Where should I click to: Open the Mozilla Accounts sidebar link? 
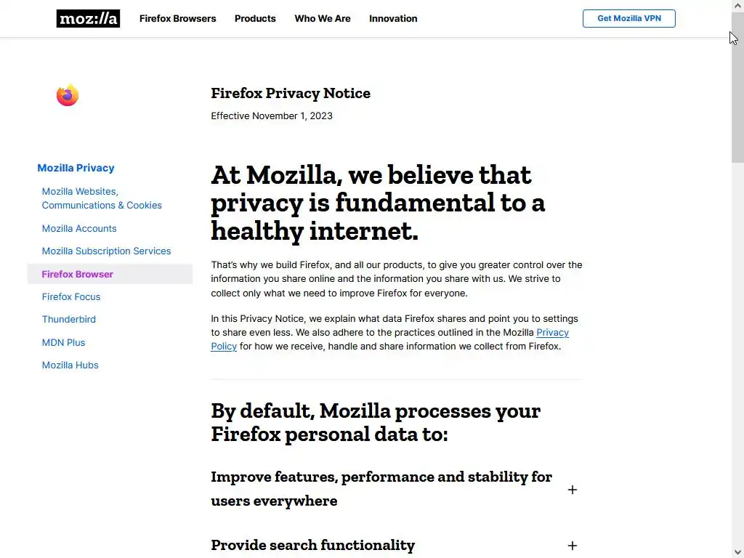pyautogui.click(x=79, y=228)
